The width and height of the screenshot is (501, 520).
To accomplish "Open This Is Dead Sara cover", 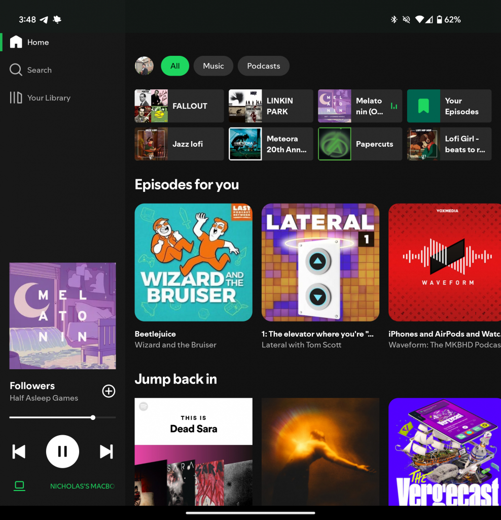I will (193, 451).
